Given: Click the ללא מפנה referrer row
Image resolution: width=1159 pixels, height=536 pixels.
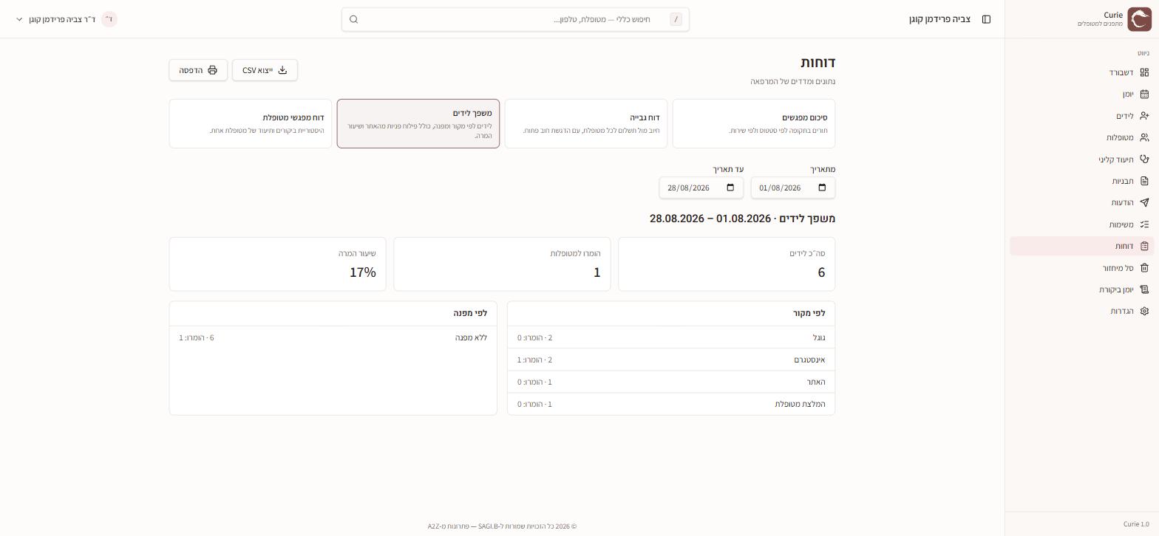Looking at the screenshot, I should point(333,337).
